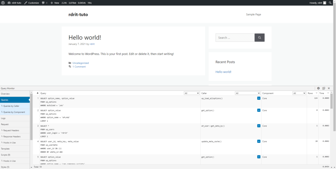
Task: Open the Caller filter dropdown
Action: tap(247, 93)
